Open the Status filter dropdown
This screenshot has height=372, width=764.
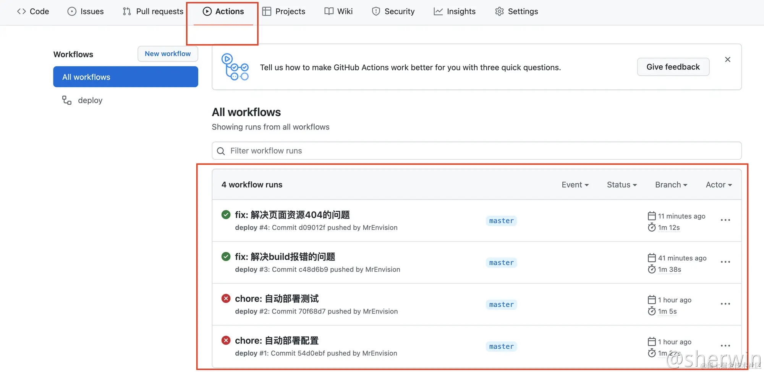tap(622, 185)
